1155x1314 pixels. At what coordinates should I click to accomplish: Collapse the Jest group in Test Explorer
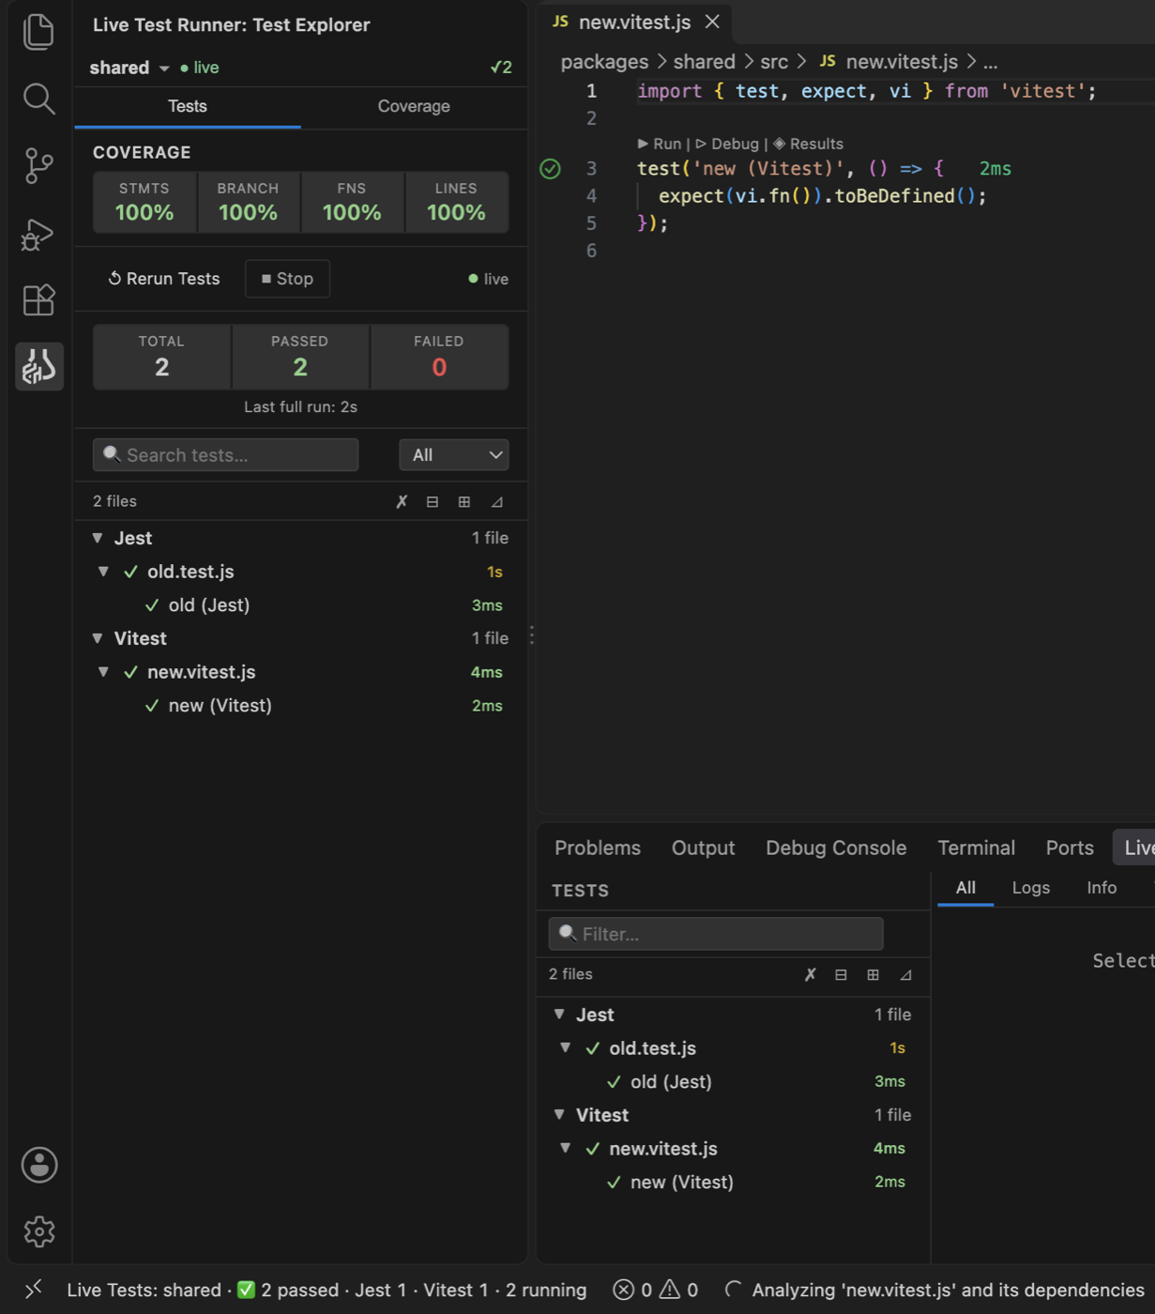coord(98,538)
